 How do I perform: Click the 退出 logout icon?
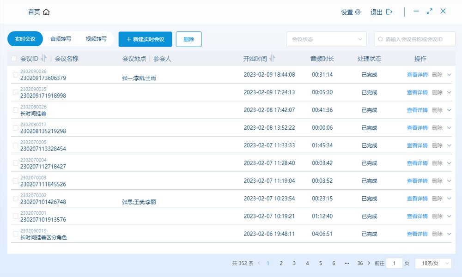tap(389, 12)
